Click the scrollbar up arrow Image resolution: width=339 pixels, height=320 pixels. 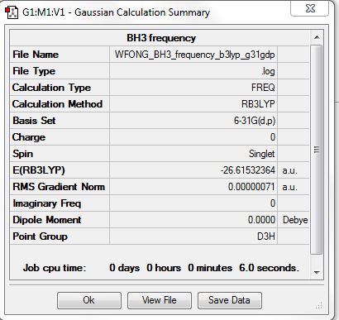(x=317, y=37)
